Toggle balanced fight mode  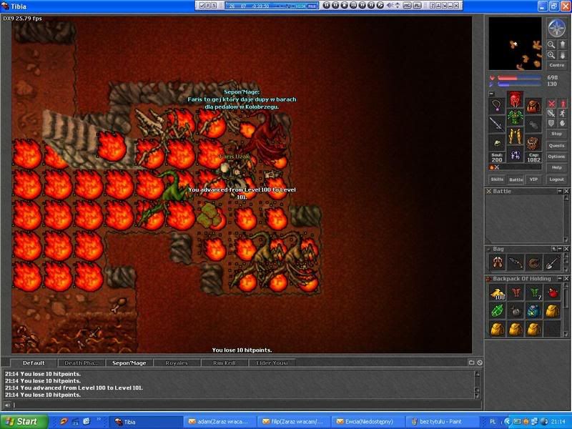(x=552, y=114)
